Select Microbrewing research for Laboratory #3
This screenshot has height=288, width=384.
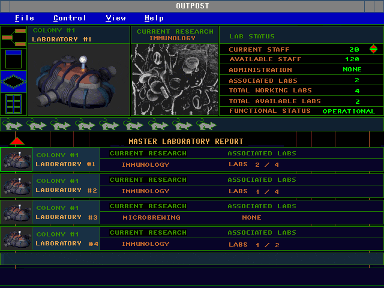(151, 217)
